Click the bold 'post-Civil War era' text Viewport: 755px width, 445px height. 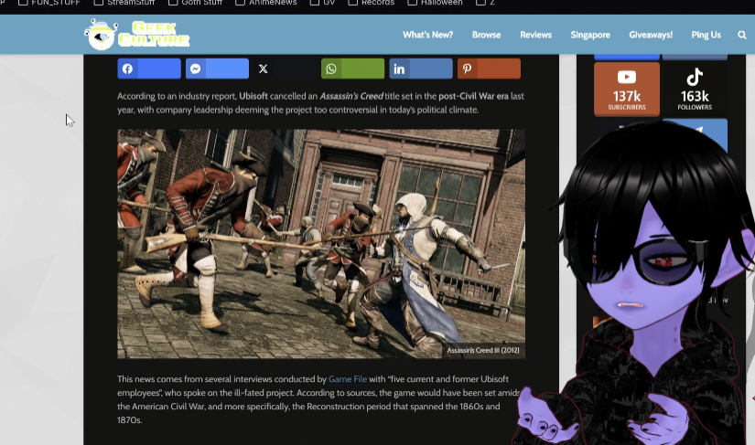(x=473, y=96)
